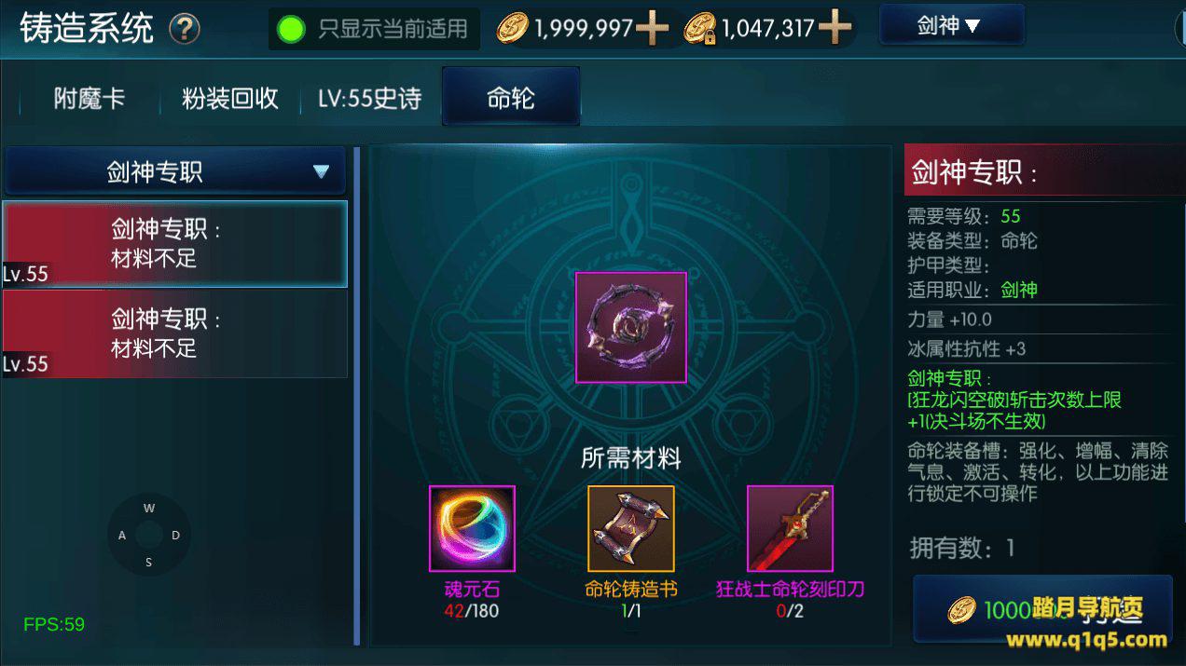Click the plus icon beside 1,047,317 coins
Viewport: 1186px width, 666px height.
point(834,29)
